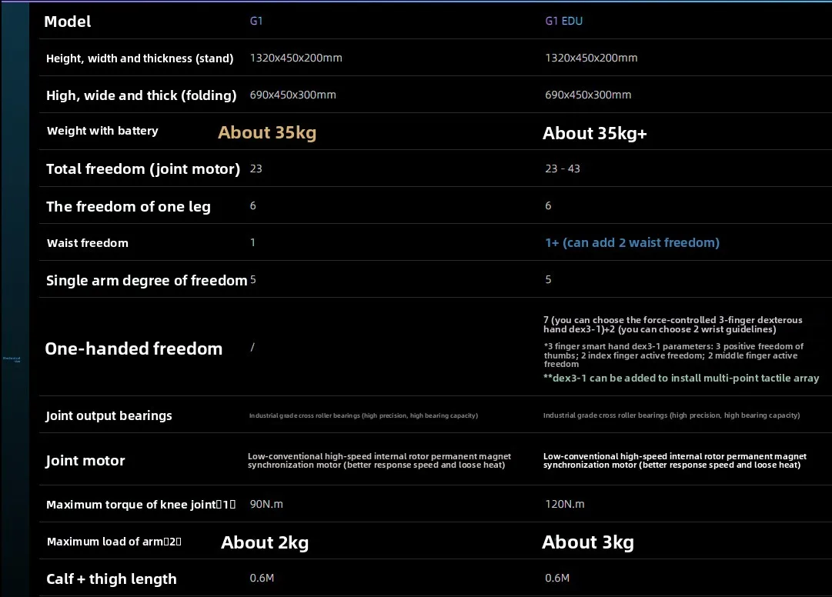Select the gold 'About 35kg' value
The image size is (832, 597).
click(x=267, y=132)
